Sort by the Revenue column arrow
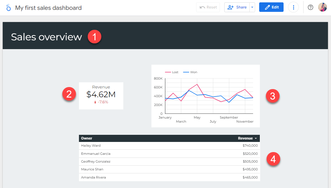The width and height of the screenshot is (331, 188). tap(256, 139)
